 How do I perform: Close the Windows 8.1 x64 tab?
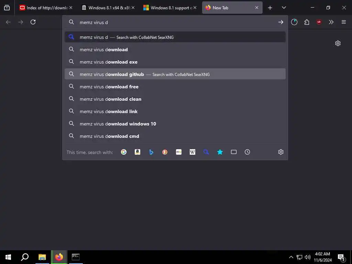[x=133, y=8]
